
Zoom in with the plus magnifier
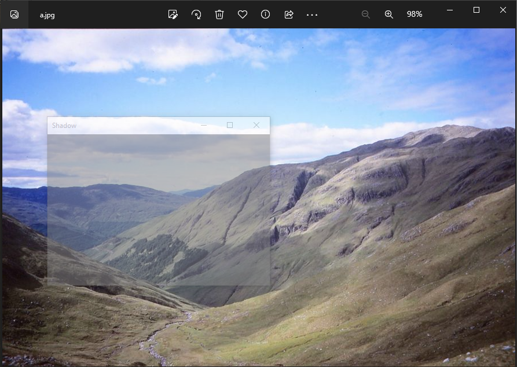point(389,14)
